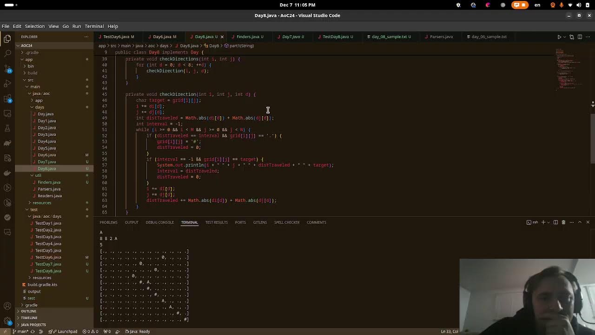Switch to Finders.java editor tab

250,37
